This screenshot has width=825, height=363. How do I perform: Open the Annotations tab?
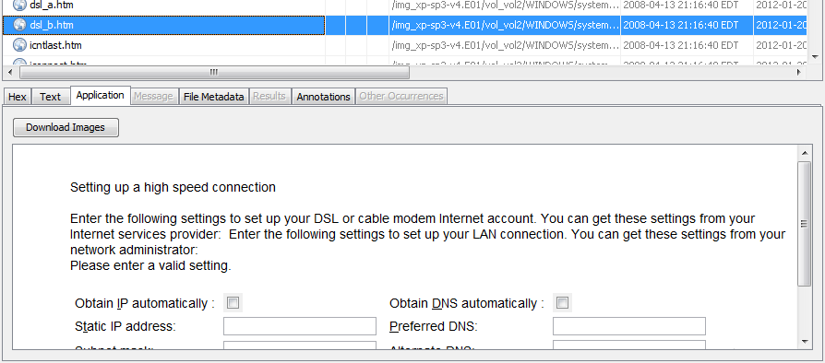[x=323, y=97]
